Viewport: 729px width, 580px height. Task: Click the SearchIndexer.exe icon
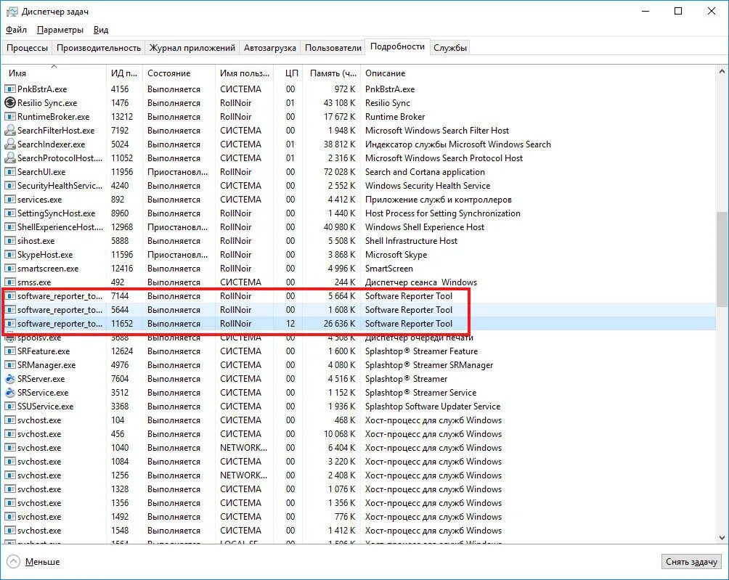(x=9, y=144)
